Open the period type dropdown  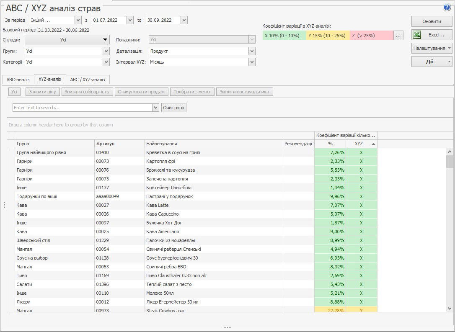(78, 20)
